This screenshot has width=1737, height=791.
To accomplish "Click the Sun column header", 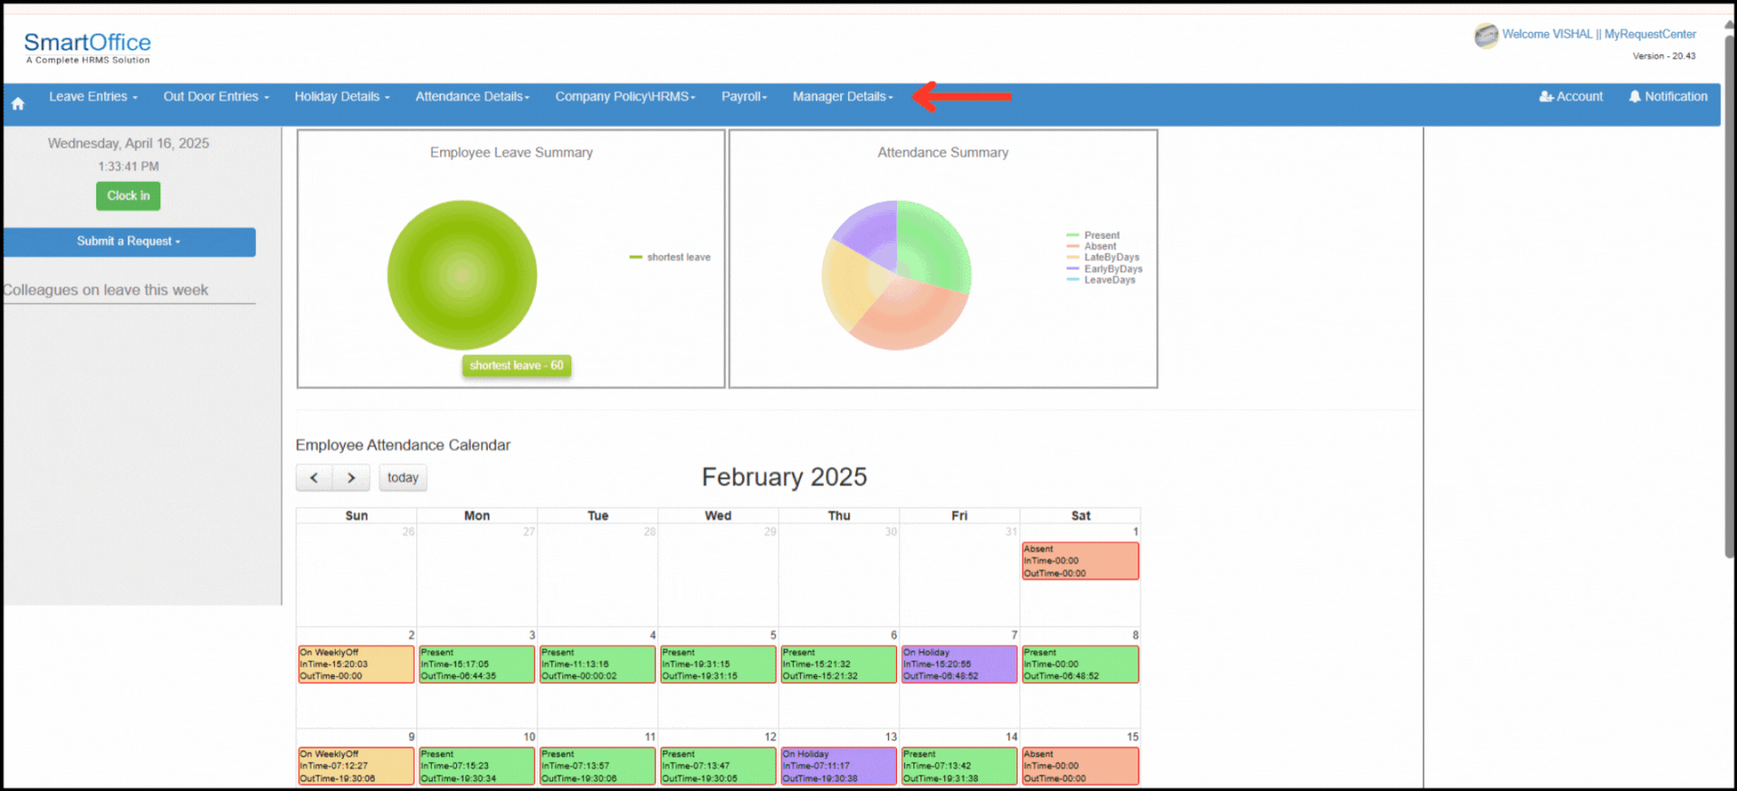I will pos(357,516).
